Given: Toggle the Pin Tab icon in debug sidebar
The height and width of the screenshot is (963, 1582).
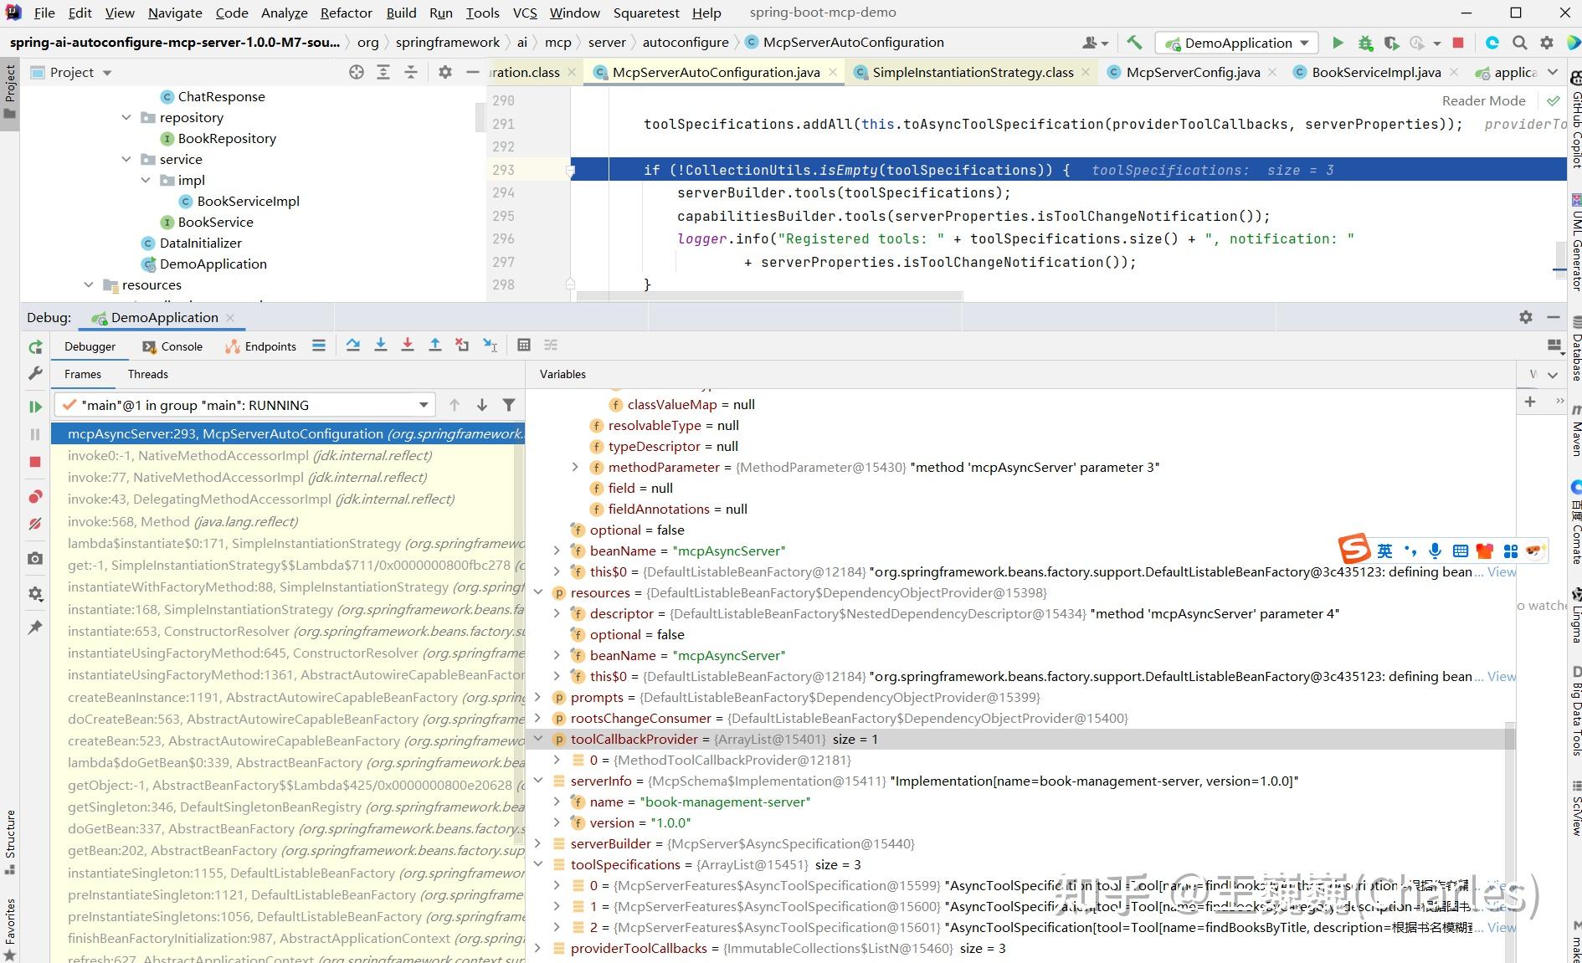Looking at the screenshot, I should 35,627.
